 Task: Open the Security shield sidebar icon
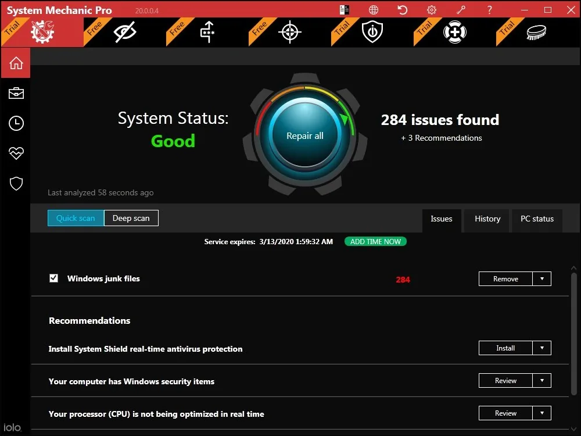click(16, 184)
